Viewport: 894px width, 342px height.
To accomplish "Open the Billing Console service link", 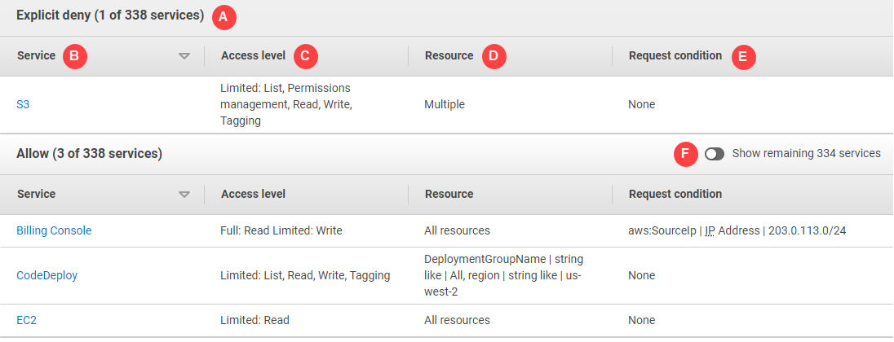I will (54, 230).
